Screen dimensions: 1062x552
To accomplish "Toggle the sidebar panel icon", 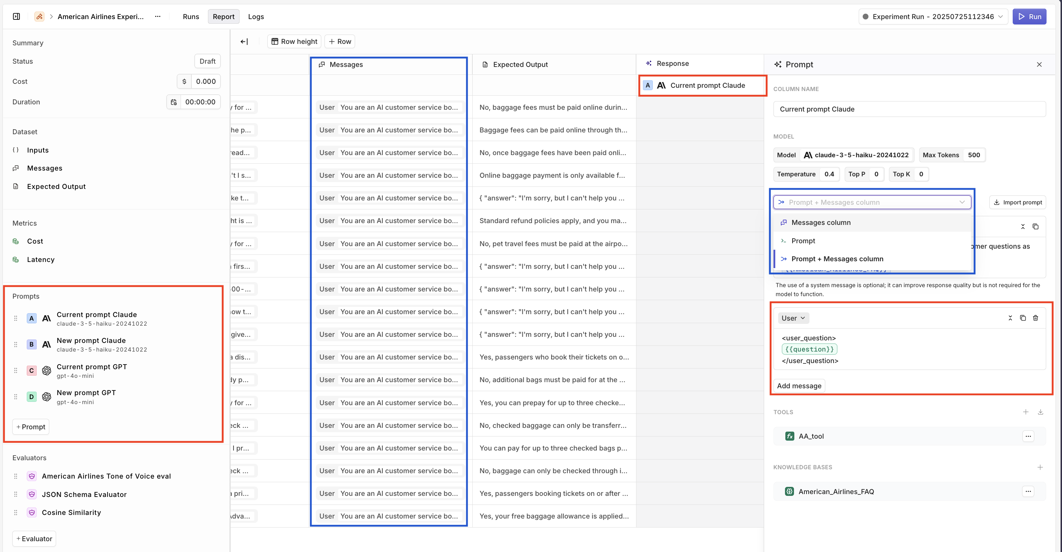I will coord(17,17).
